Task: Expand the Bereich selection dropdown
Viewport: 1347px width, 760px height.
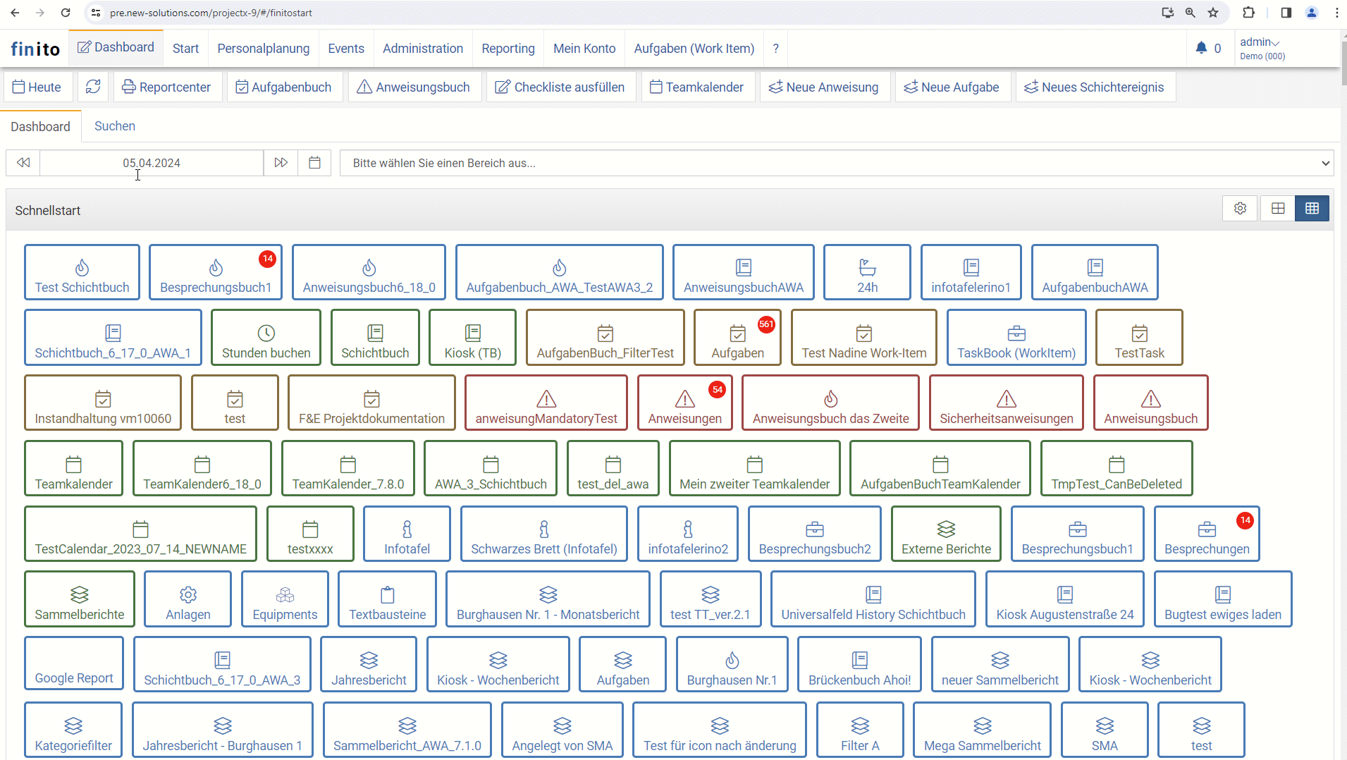Action: 836,163
